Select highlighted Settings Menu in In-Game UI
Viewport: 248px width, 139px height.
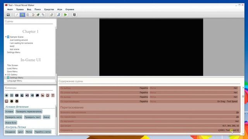click(16, 78)
